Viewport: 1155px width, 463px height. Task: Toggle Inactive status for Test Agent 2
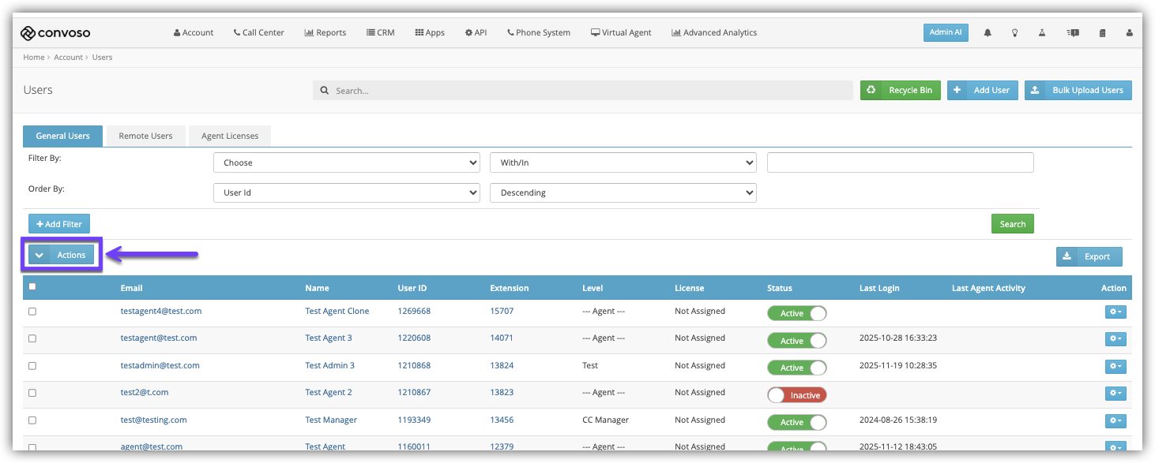797,395
